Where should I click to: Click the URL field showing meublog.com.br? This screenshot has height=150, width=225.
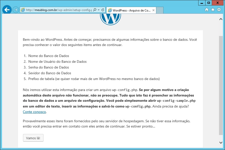pos(59,10)
